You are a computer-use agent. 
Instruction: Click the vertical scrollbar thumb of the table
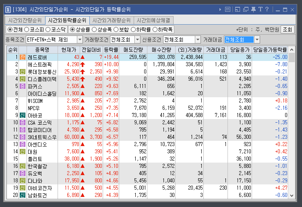[292, 58]
